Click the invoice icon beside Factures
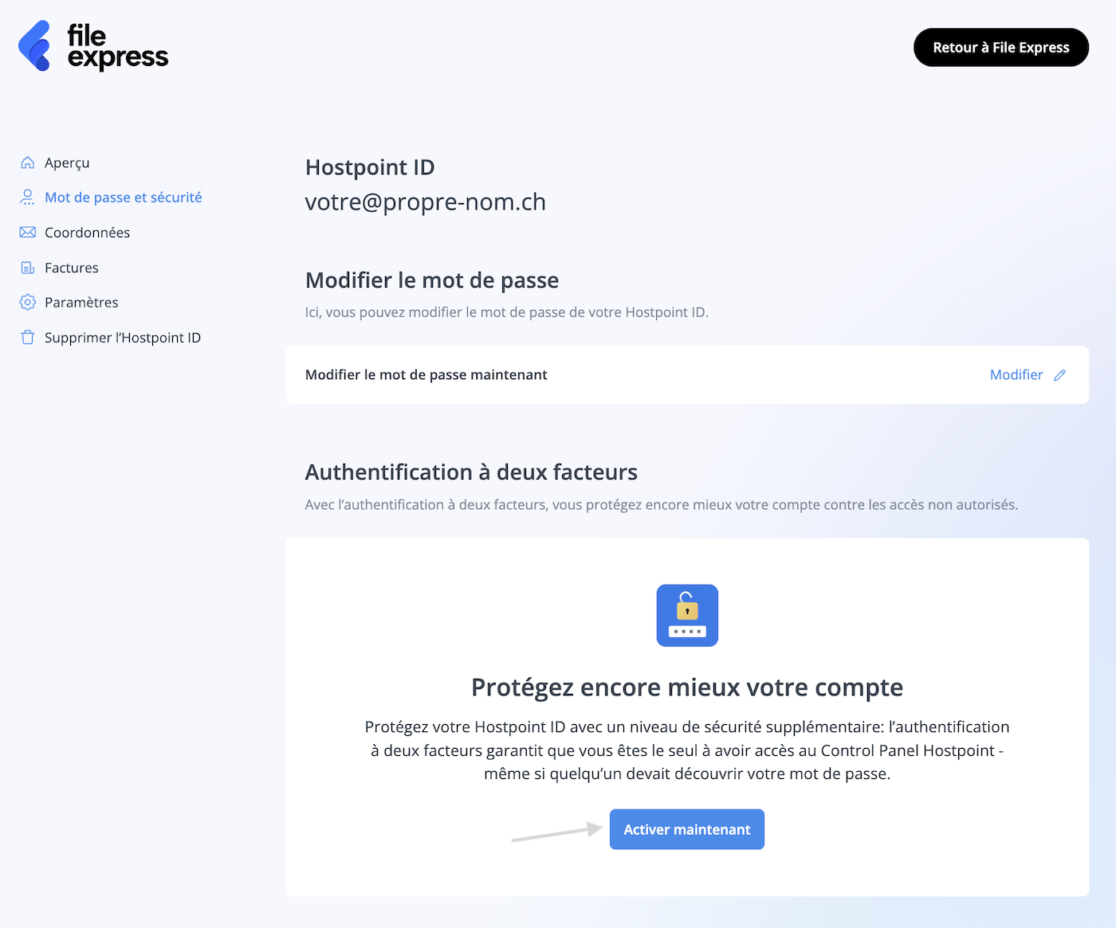The height and width of the screenshot is (928, 1116). click(28, 268)
